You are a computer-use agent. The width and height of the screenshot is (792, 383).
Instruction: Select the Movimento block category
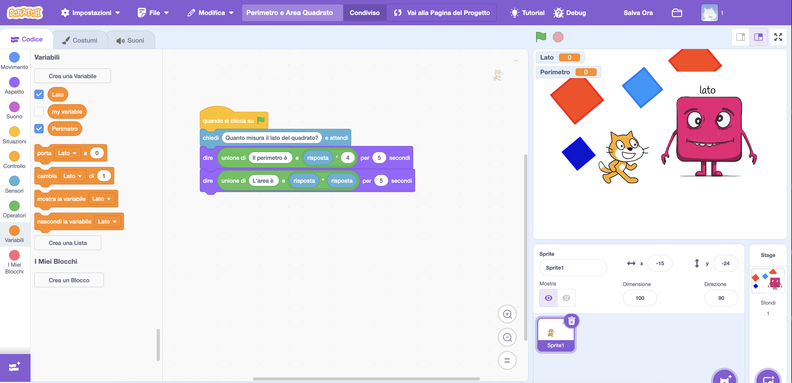14,61
